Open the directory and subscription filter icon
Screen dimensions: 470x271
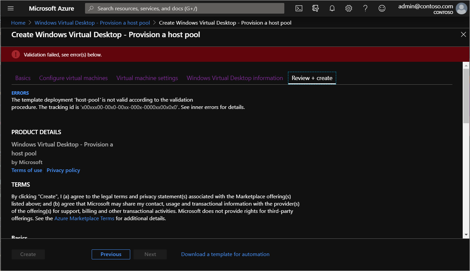315,8
